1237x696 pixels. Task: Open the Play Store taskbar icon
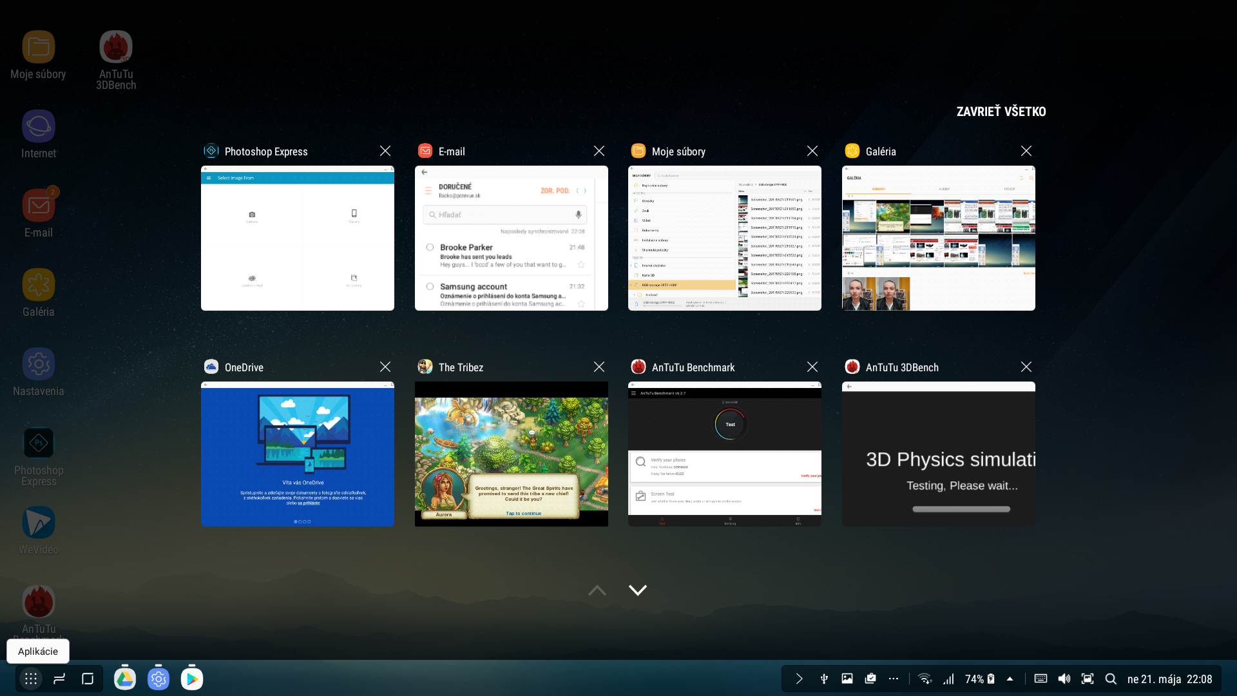(191, 679)
